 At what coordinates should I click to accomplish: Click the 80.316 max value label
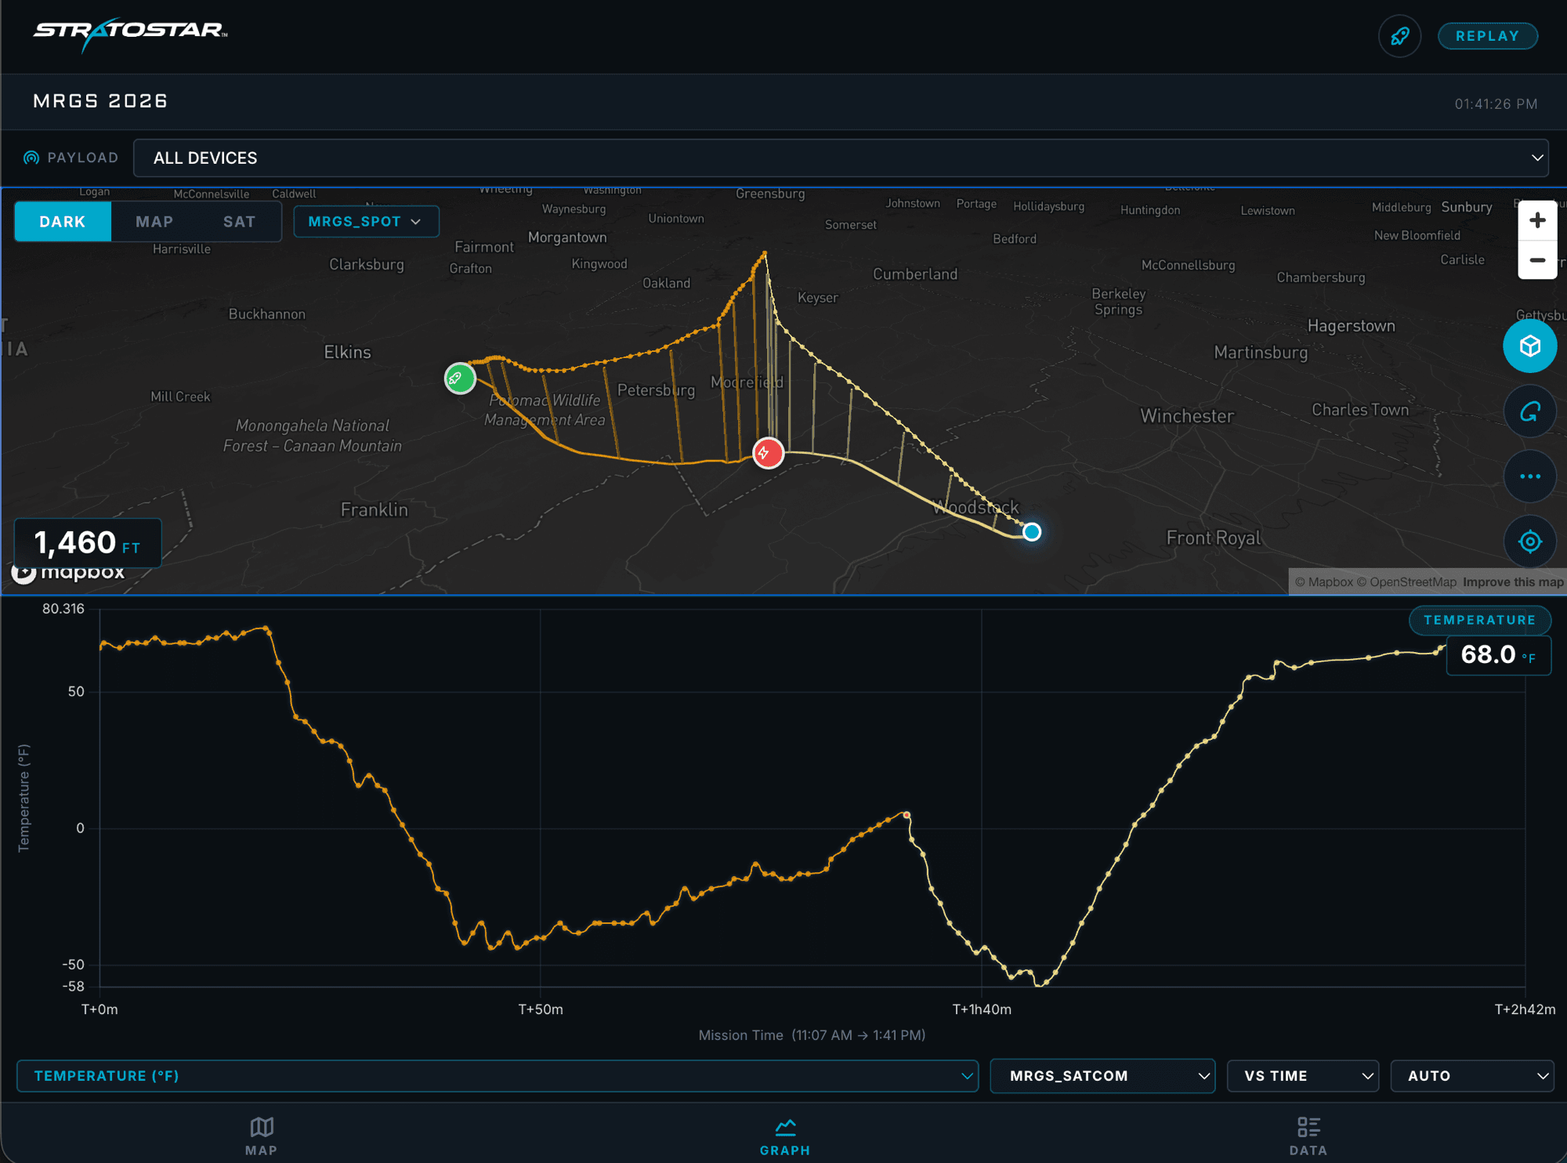pyautogui.click(x=63, y=609)
